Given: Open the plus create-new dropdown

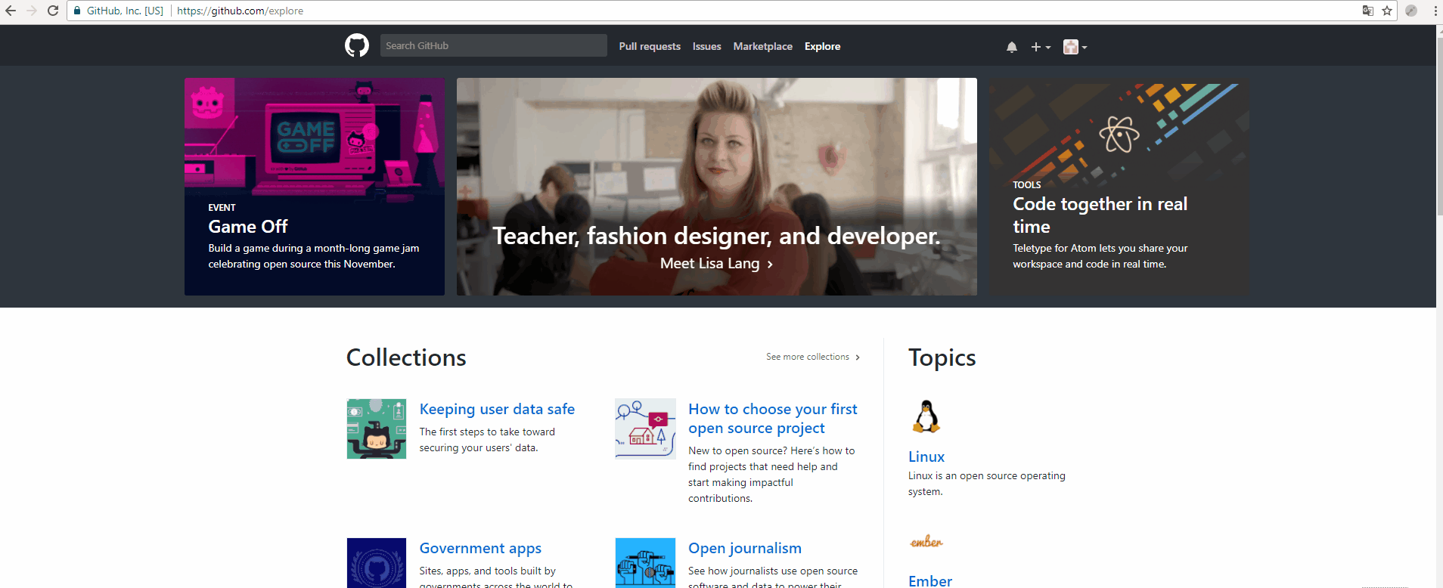Looking at the screenshot, I should (x=1041, y=47).
